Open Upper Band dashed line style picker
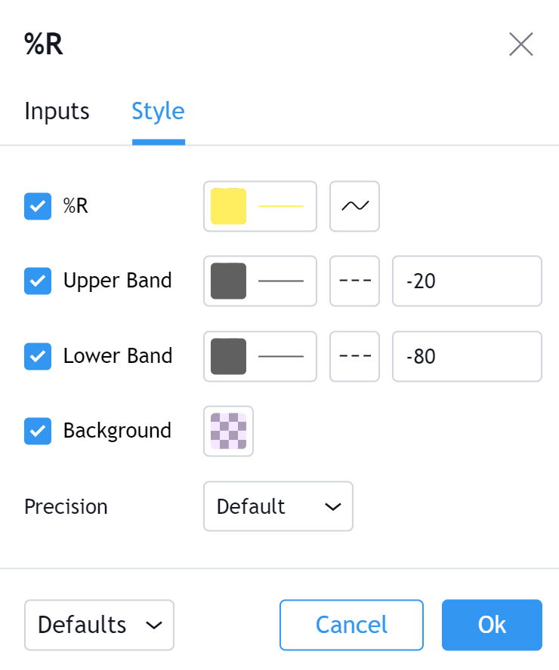The width and height of the screenshot is (559, 670). coord(354,281)
